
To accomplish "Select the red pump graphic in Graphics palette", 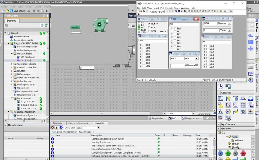I will (x=243, y=153).
